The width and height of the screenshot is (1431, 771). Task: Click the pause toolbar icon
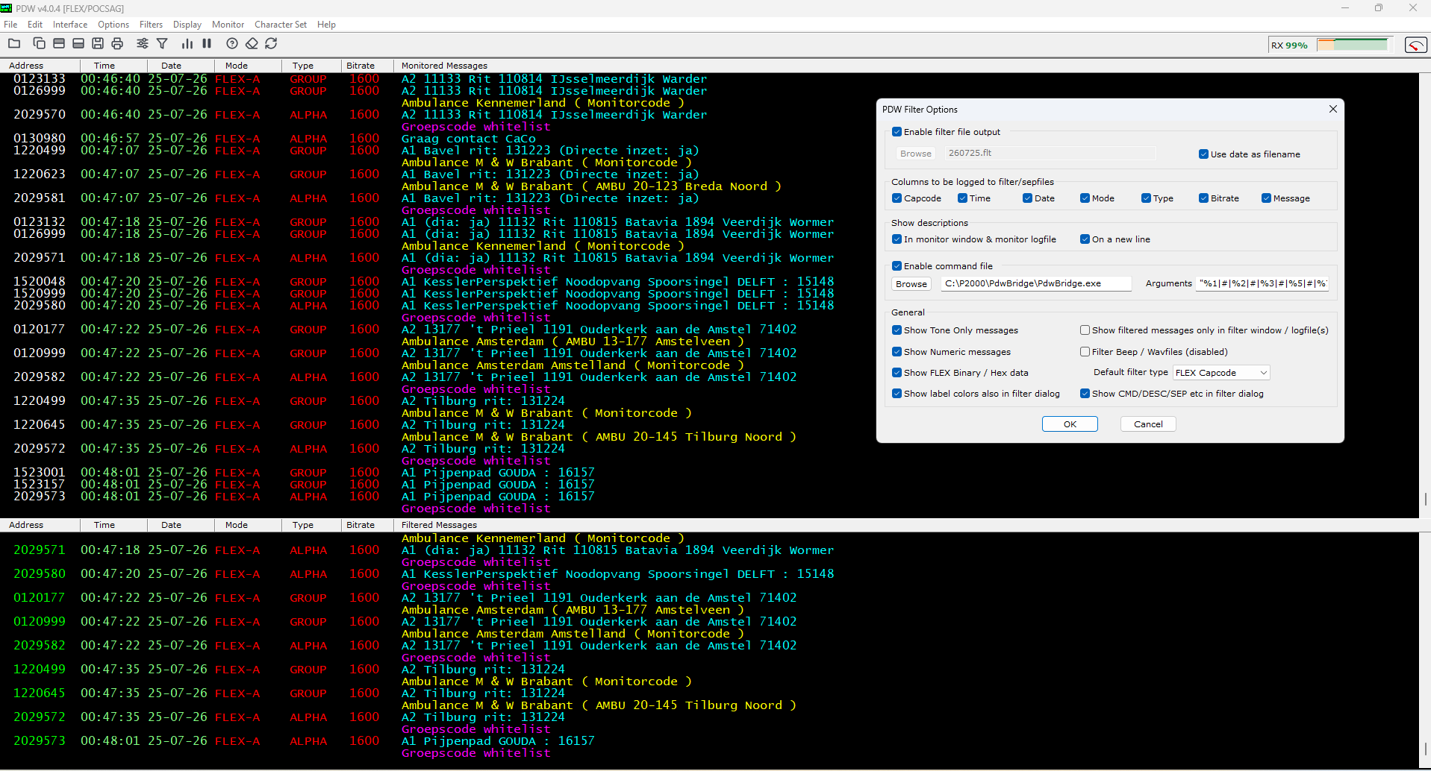pos(207,44)
